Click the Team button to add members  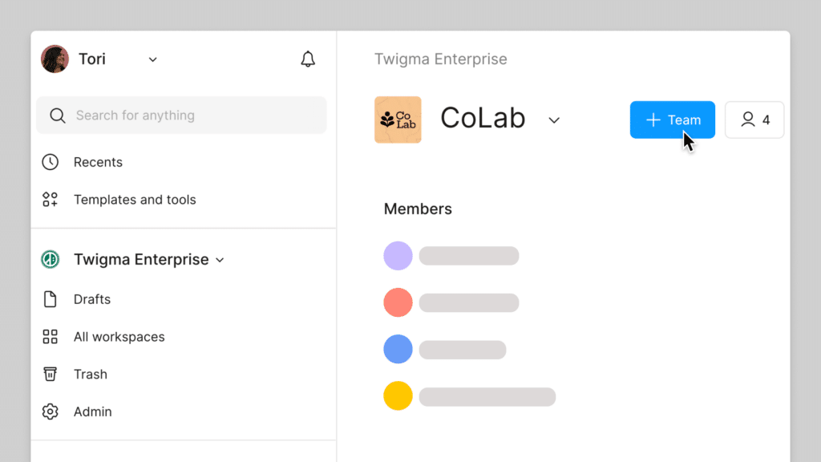pos(672,120)
